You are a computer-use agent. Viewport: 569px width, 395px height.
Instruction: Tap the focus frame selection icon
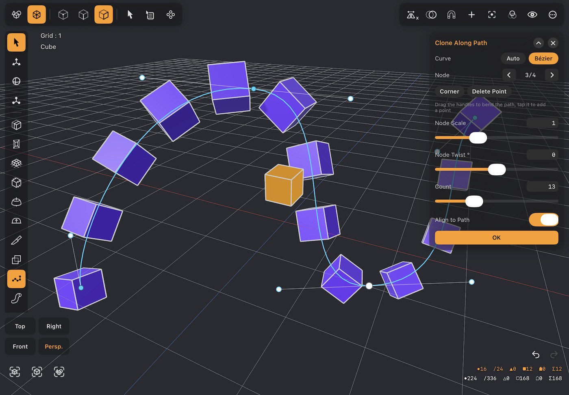(x=492, y=15)
